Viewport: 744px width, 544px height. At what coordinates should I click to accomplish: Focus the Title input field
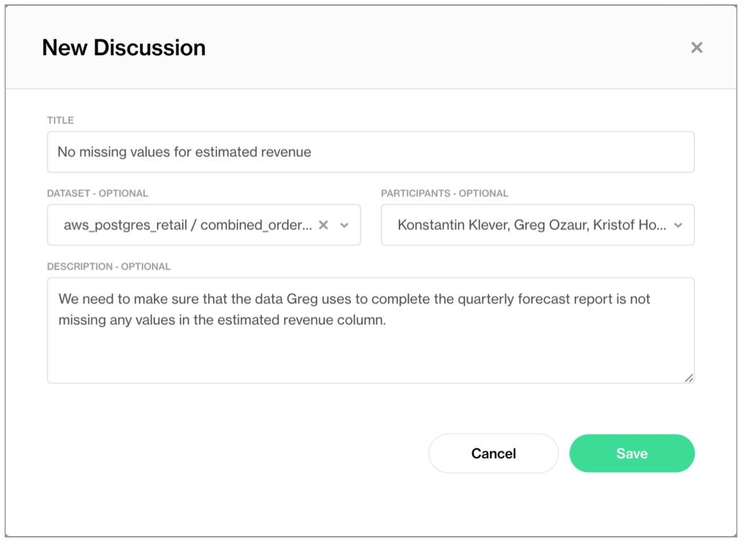click(371, 152)
